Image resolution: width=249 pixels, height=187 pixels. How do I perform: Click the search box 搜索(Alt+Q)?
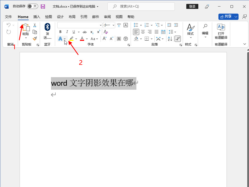141,6
